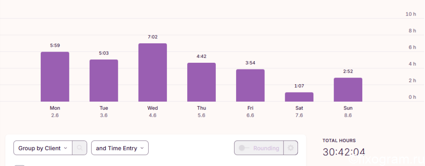This screenshot has height=166, width=425.
Task: Click the Mon 2.6 axis label
Action: [55, 111]
